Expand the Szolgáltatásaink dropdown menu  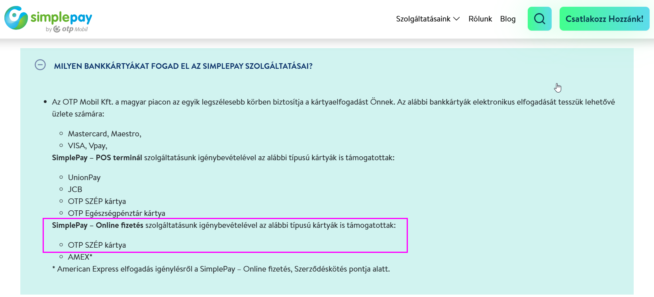(x=428, y=19)
